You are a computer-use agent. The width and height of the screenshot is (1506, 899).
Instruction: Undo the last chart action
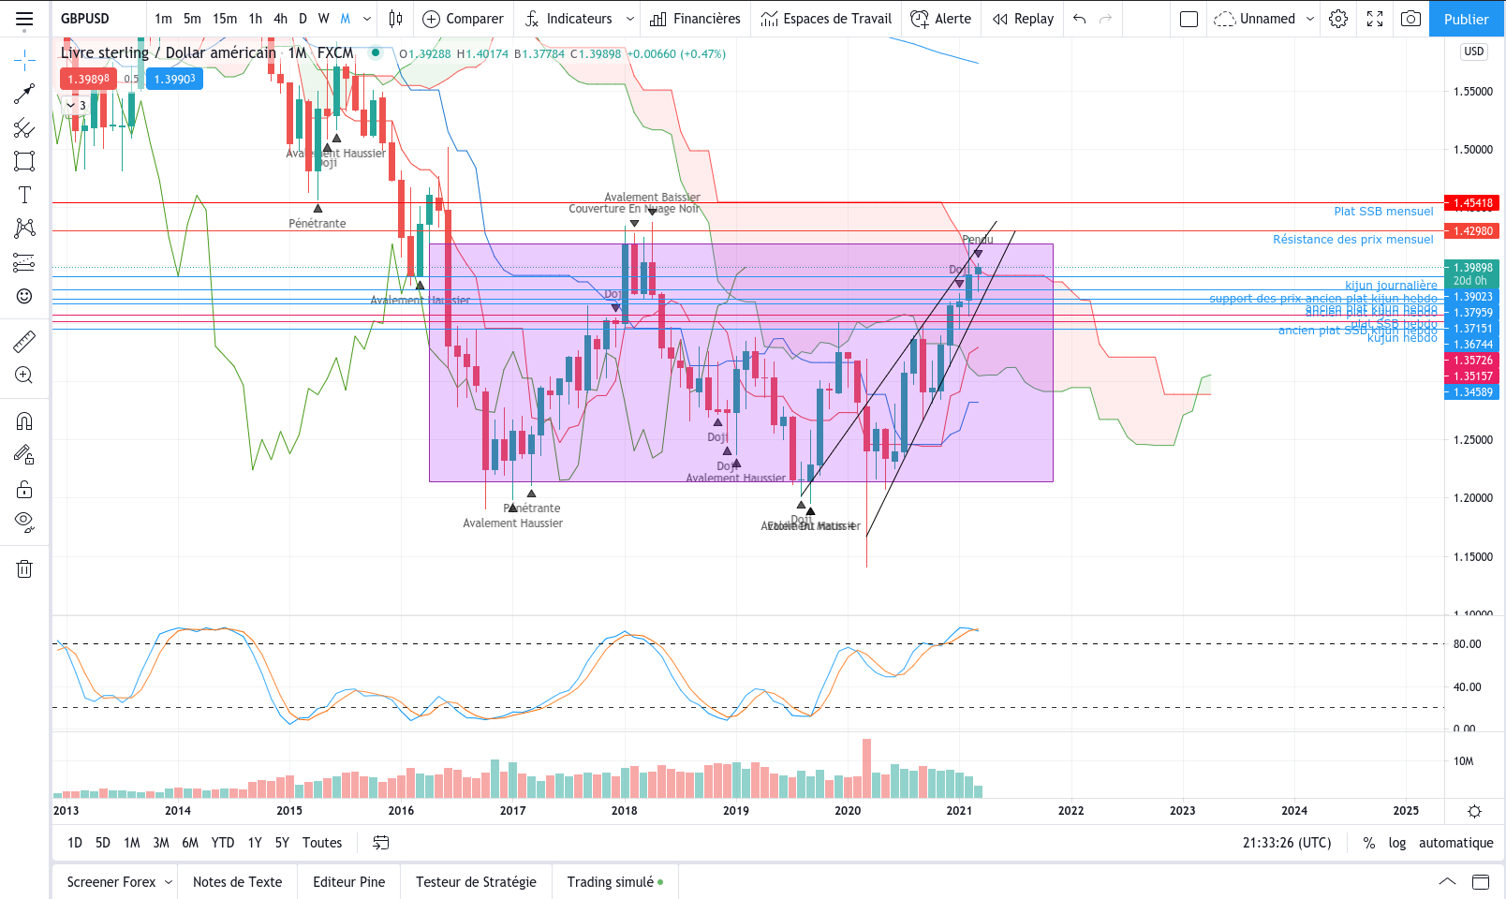click(1080, 19)
